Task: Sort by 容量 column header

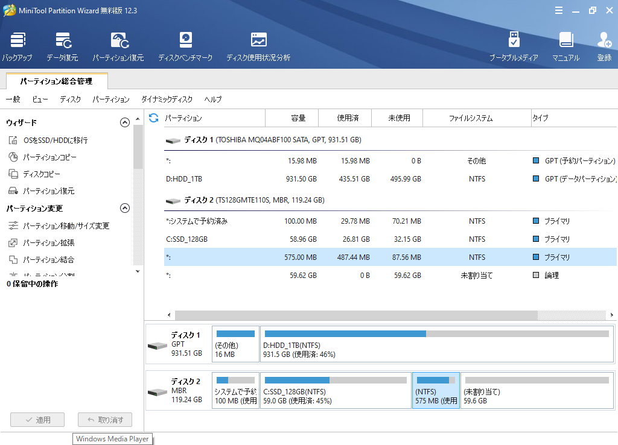Action: tap(291, 118)
